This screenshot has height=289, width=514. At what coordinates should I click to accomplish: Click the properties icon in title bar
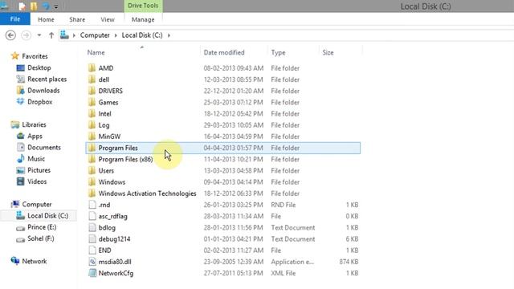click(x=22, y=6)
